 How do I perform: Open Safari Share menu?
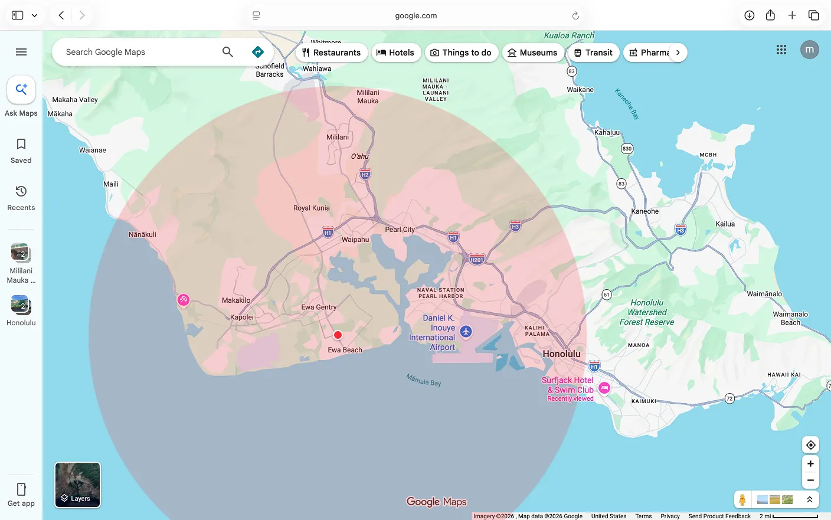770,15
